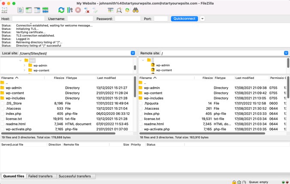Toggle the message log display
The height and width of the screenshot is (184, 290).
point(20,10)
